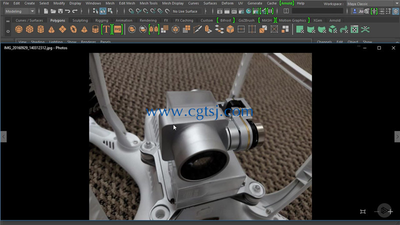The height and width of the screenshot is (225, 400).
Task: Create a polygon plane from the shelf
Action: [x=62, y=29]
